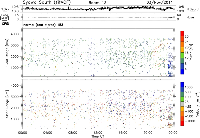Click the '4000' tick on power panel
The height and width of the screenshot is (138, 200).
15,34
